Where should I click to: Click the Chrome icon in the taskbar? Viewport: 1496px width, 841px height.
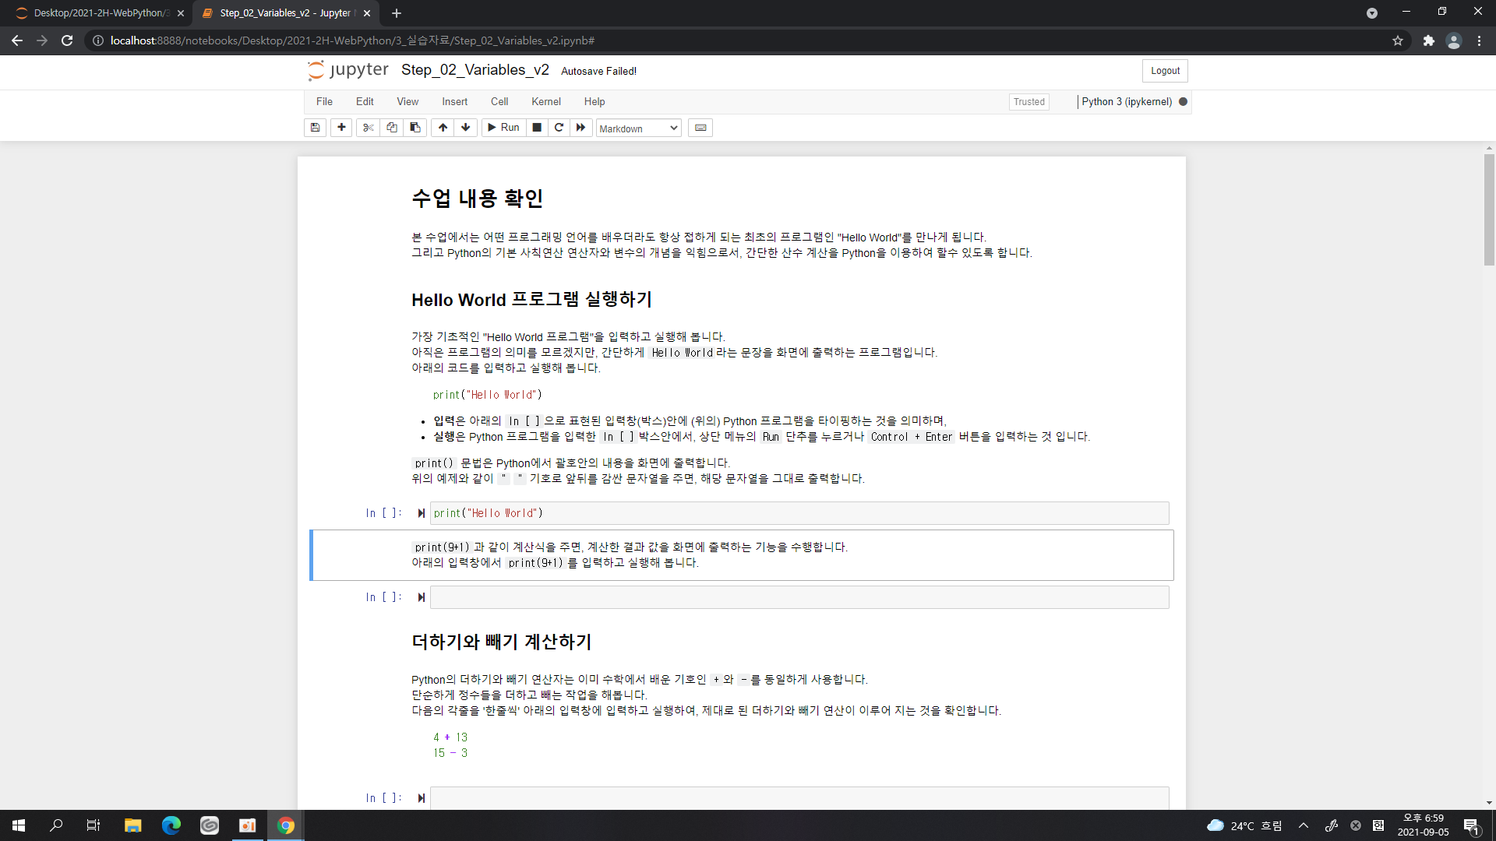pos(286,825)
